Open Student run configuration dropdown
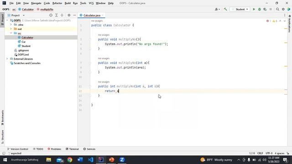The height and width of the screenshot is (164, 292). pos(240,9)
